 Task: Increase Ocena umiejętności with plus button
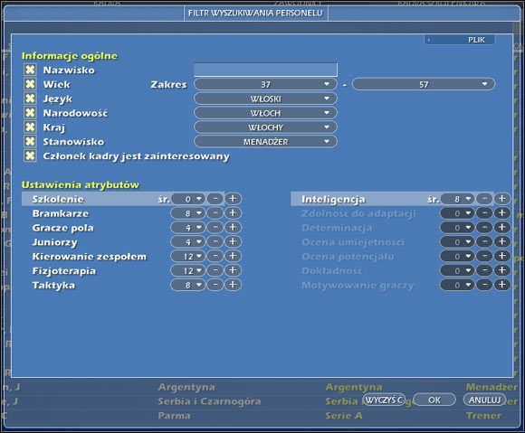coord(501,242)
